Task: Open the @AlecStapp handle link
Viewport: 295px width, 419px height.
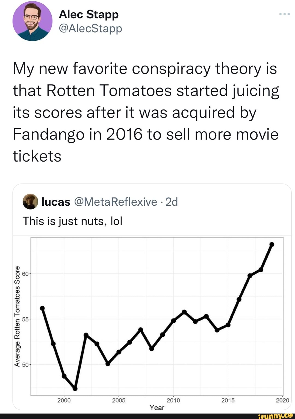Action: [x=90, y=28]
